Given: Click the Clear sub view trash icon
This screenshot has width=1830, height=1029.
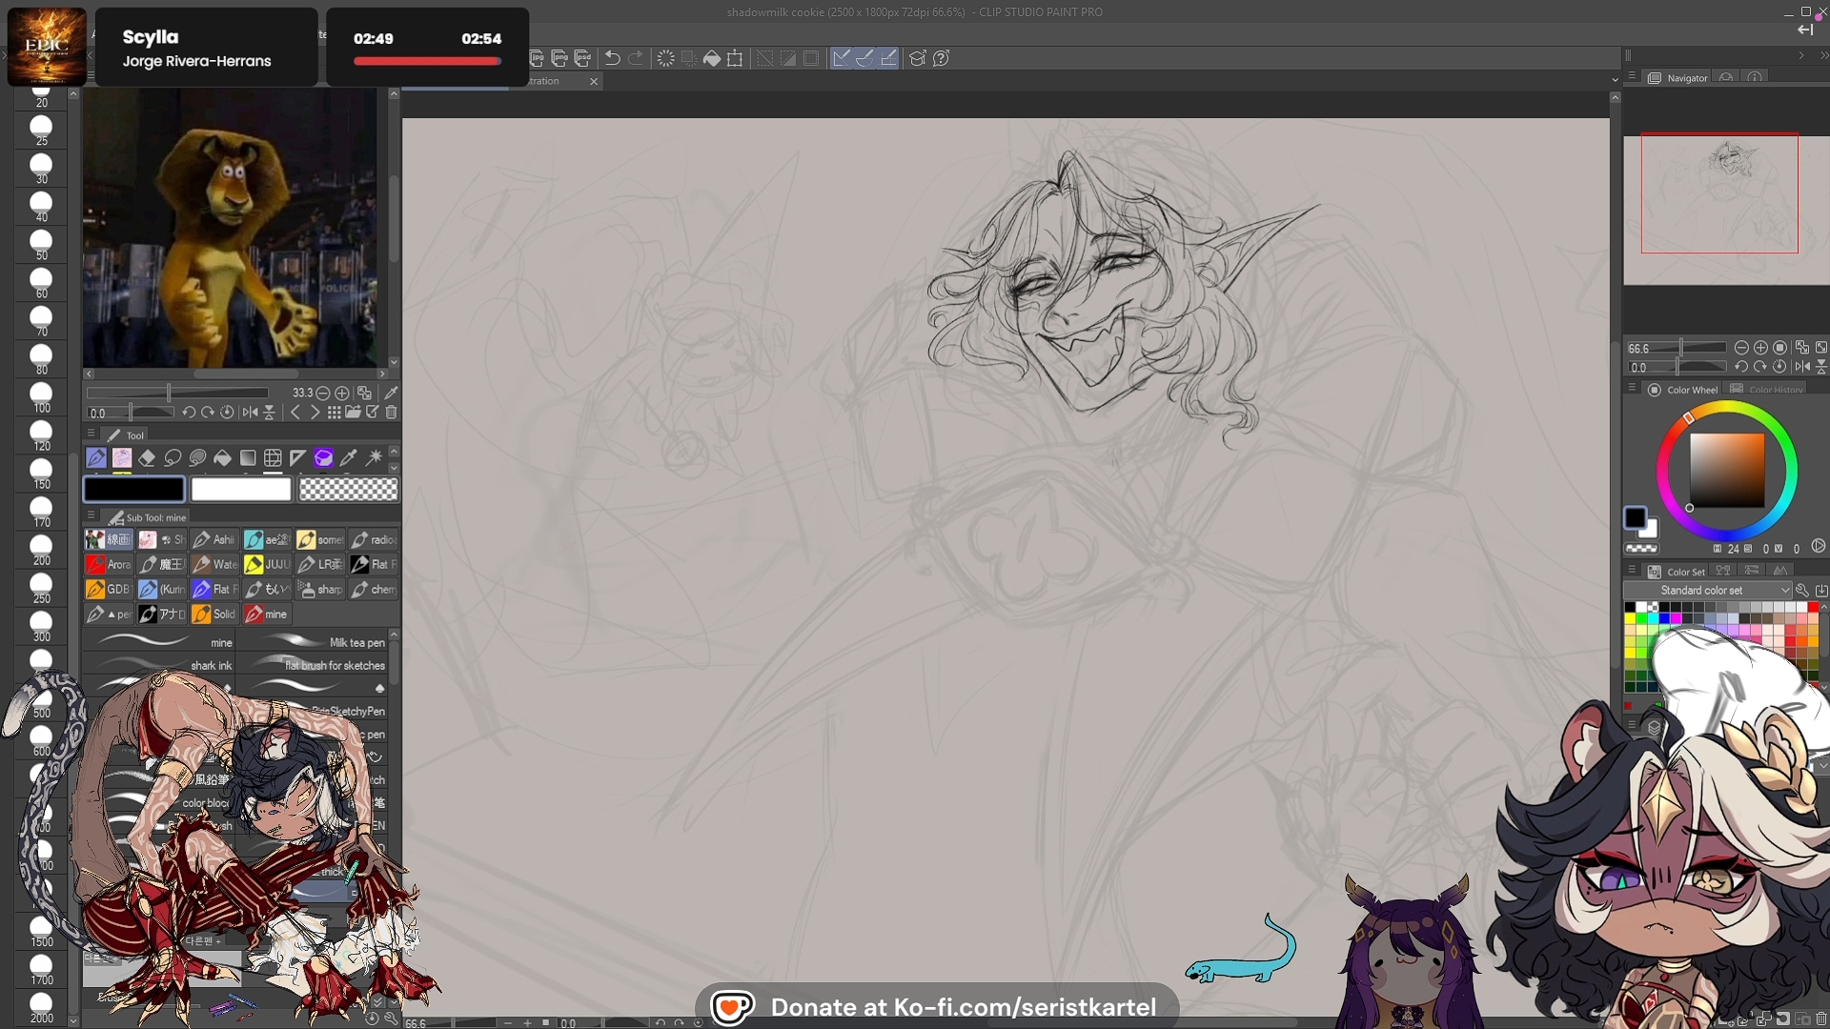Looking at the screenshot, I should click(x=391, y=413).
